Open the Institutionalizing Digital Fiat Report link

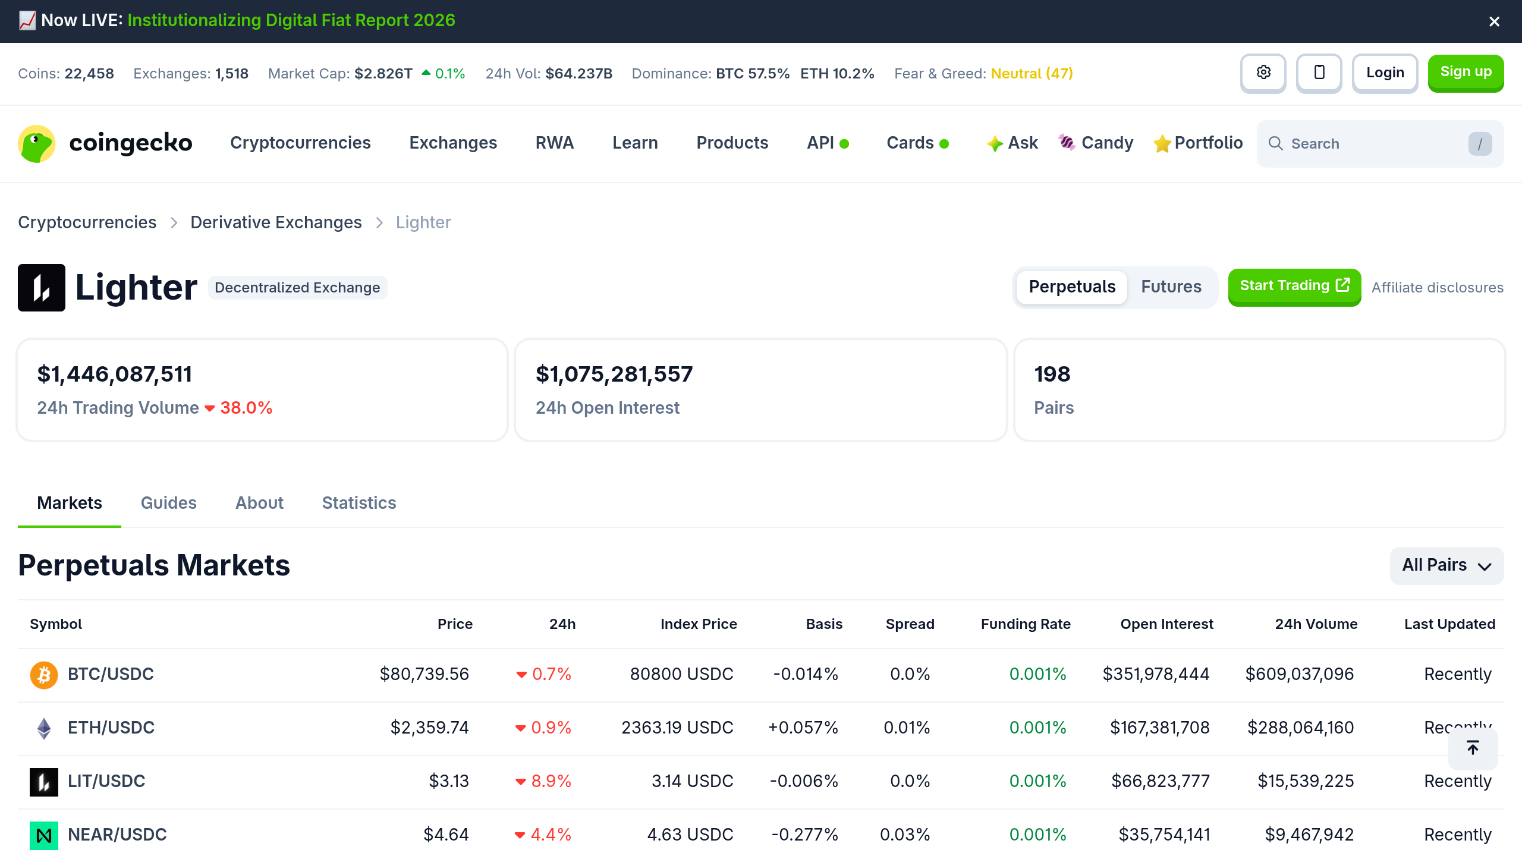click(291, 21)
